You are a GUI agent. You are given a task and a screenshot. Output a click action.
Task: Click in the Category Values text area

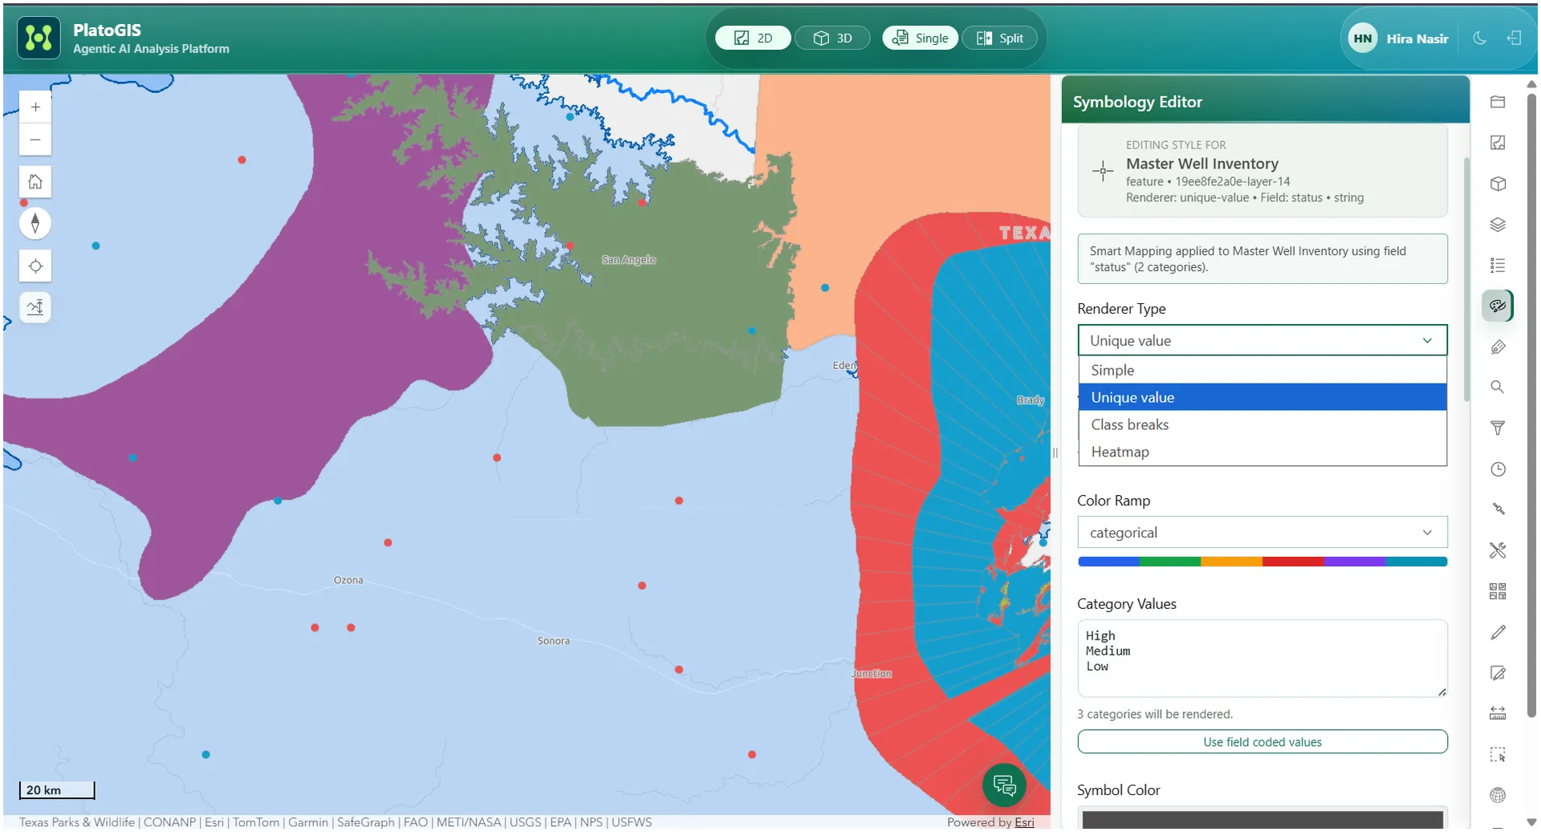point(1262,658)
